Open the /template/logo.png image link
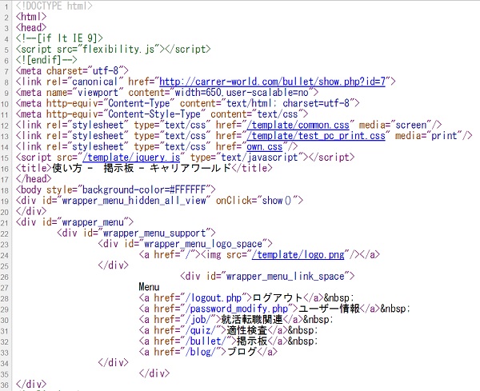 pos(298,255)
